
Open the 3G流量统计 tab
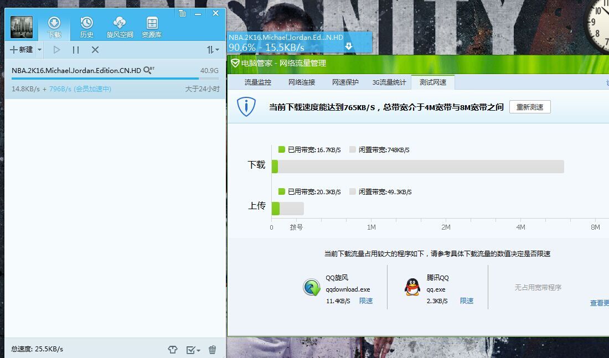tap(389, 82)
